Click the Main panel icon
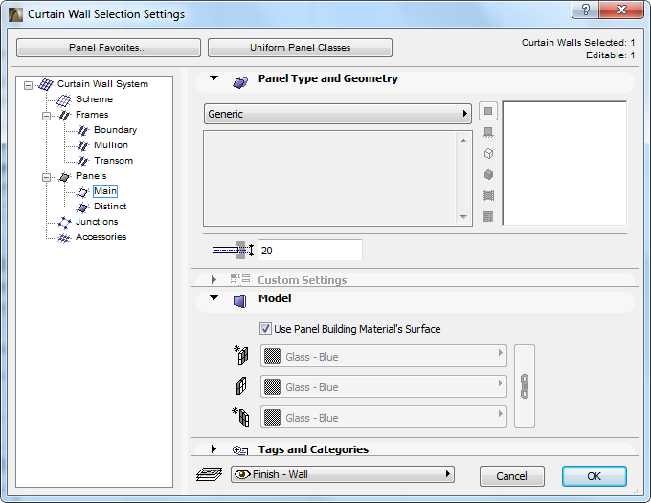The width and height of the screenshot is (651, 503). [x=83, y=192]
